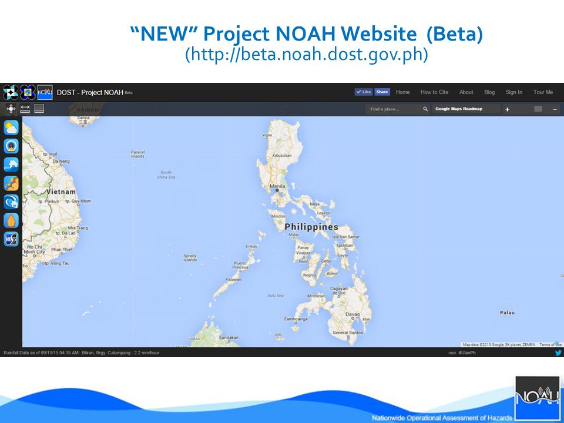Click the Davao city label
The image size is (564, 423).
pyautogui.click(x=352, y=314)
